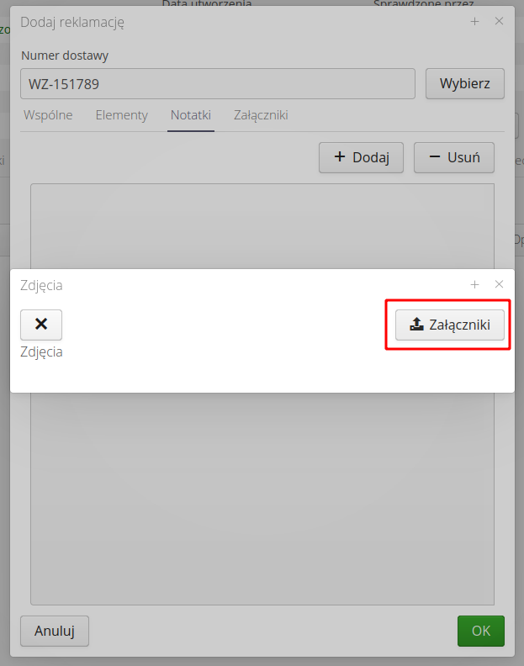Screen dimensions: 524x666
Task: Maximize Dodaj reklamację dialog with plus icon
Action: [474, 21]
